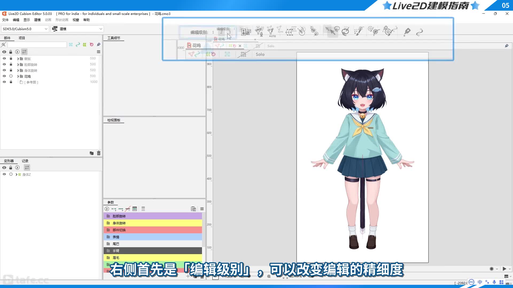The width and height of the screenshot is (513, 288).
Task: Unlock the 蒙版 folder lock icon
Action: point(11,58)
